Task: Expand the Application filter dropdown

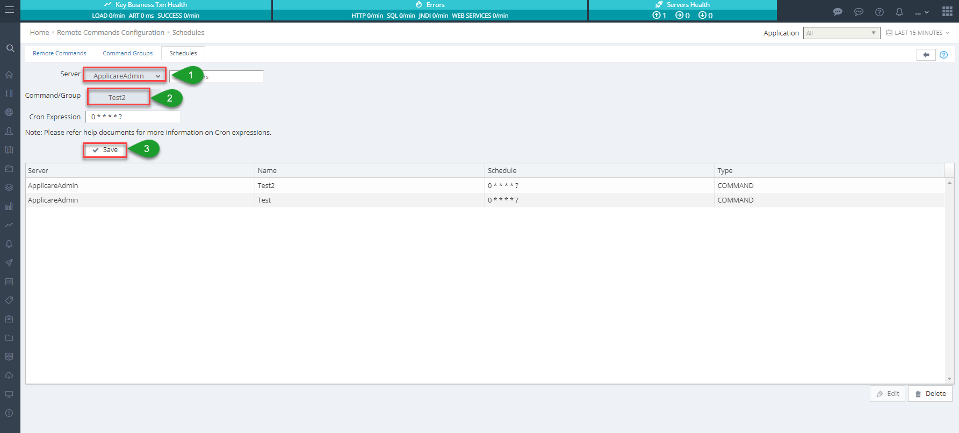Action: [841, 33]
